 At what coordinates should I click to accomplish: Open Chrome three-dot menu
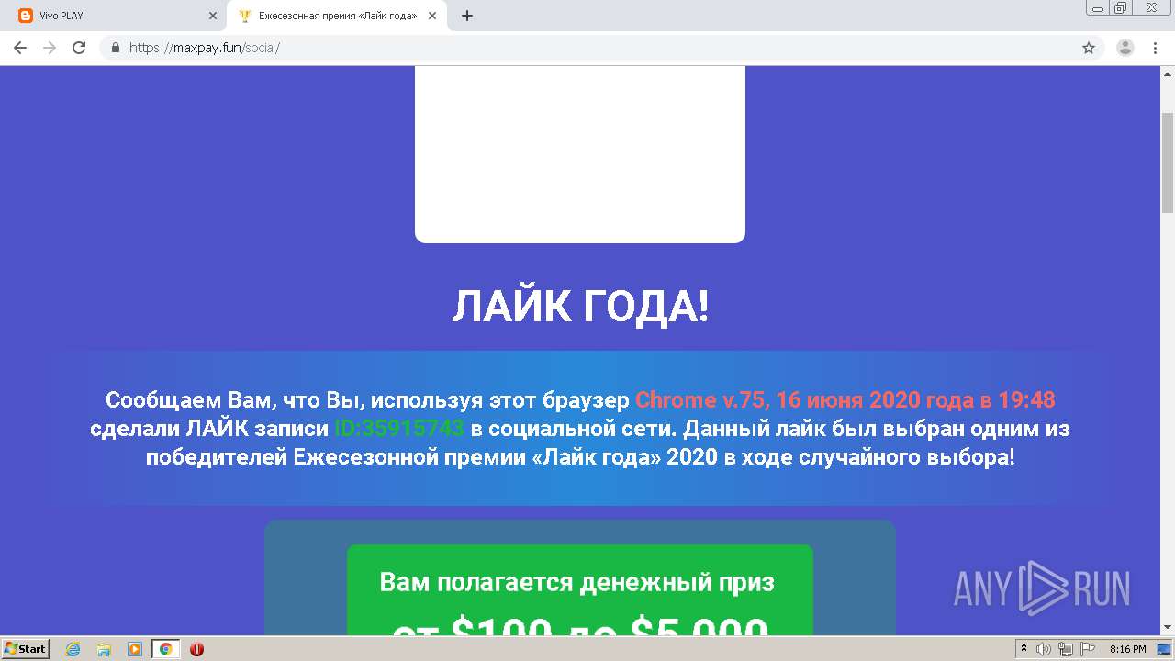click(x=1155, y=48)
